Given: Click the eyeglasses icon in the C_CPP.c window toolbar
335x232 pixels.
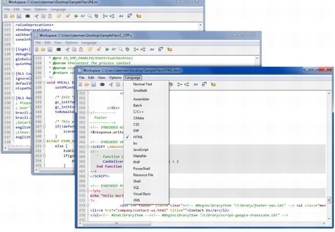Looking at the screenshot, I should [x=114, y=49].
